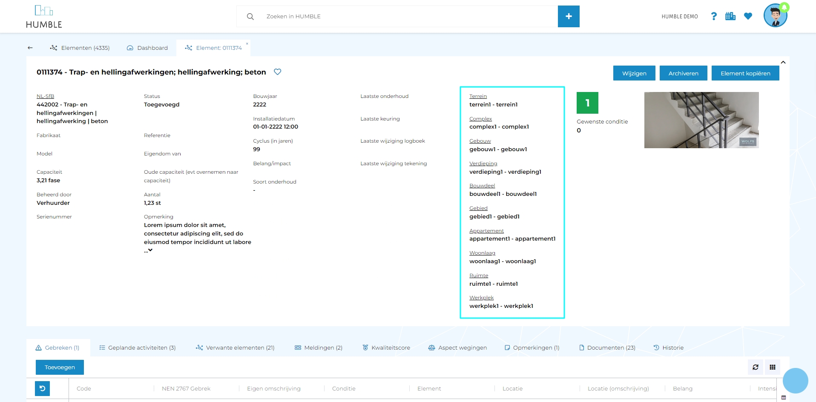Click the green condition score 1 box
This screenshot has height=402, width=816.
[x=587, y=103]
